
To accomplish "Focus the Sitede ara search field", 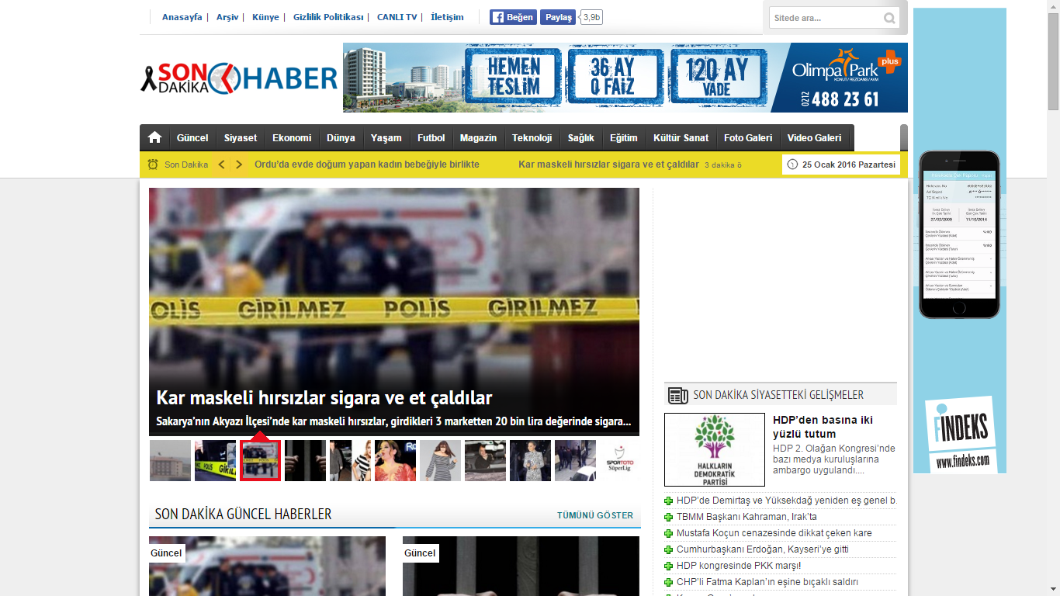I will (826, 18).
